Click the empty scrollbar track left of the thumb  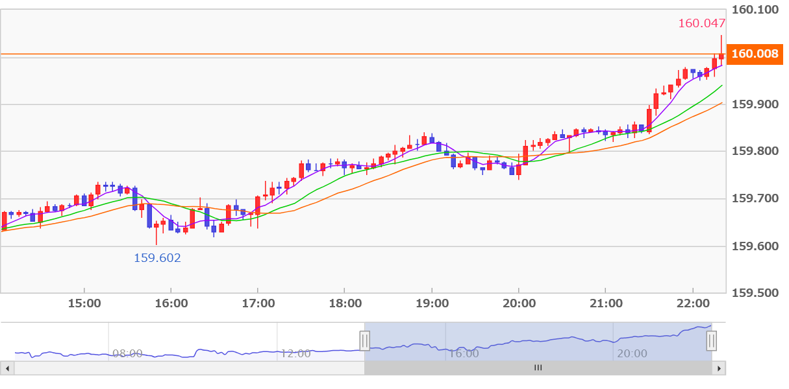(188, 368)
